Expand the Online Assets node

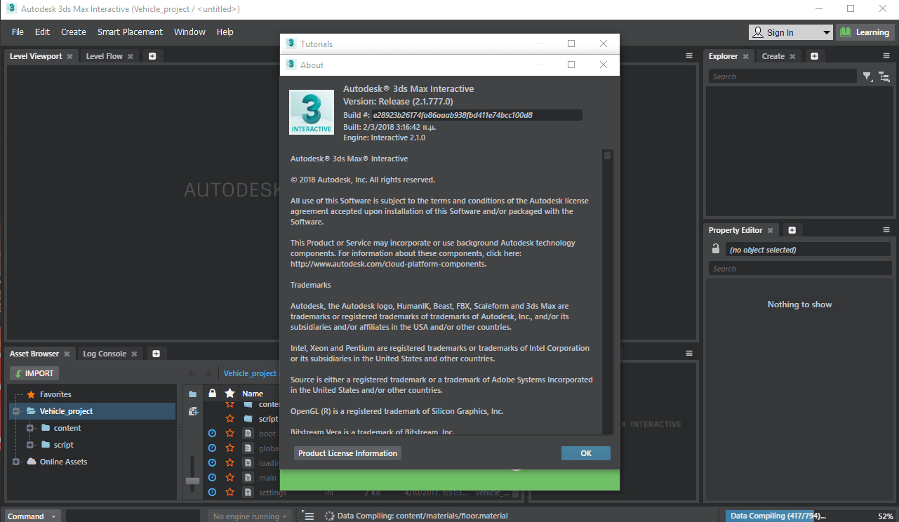click(16, 462)
